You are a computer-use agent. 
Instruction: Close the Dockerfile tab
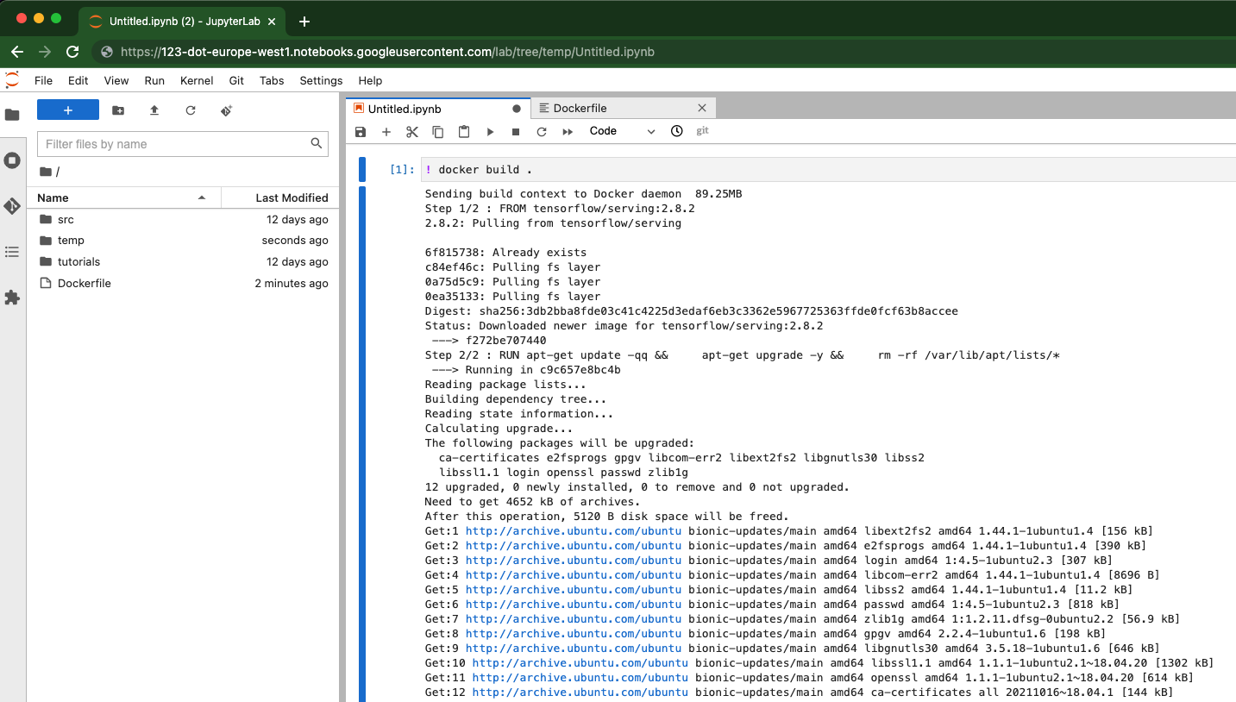click(702, 108)
